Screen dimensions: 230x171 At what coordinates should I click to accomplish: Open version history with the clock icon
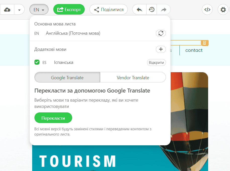click(151, 9)
